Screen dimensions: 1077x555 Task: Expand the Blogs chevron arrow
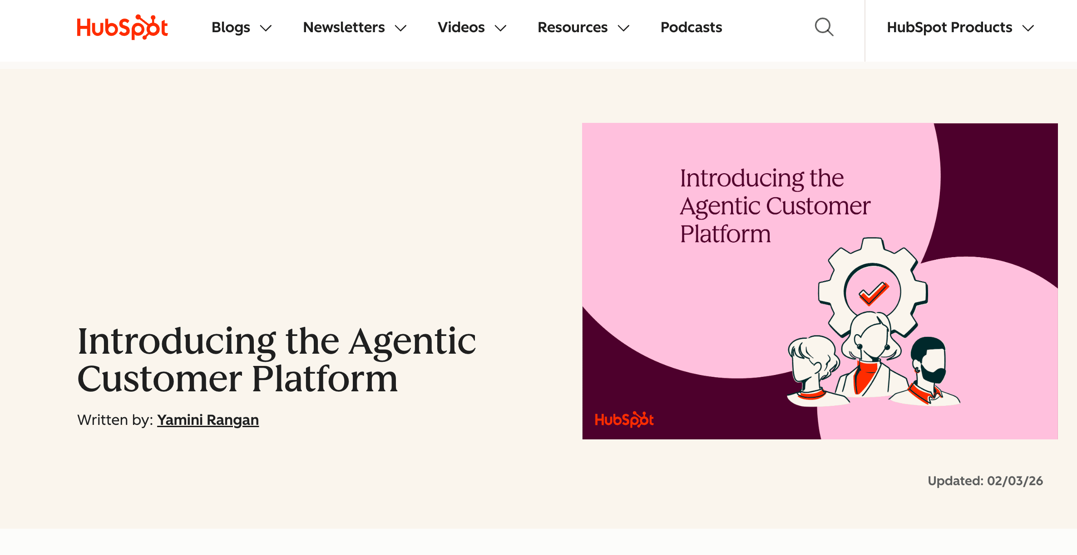click(x=266, y=28)
